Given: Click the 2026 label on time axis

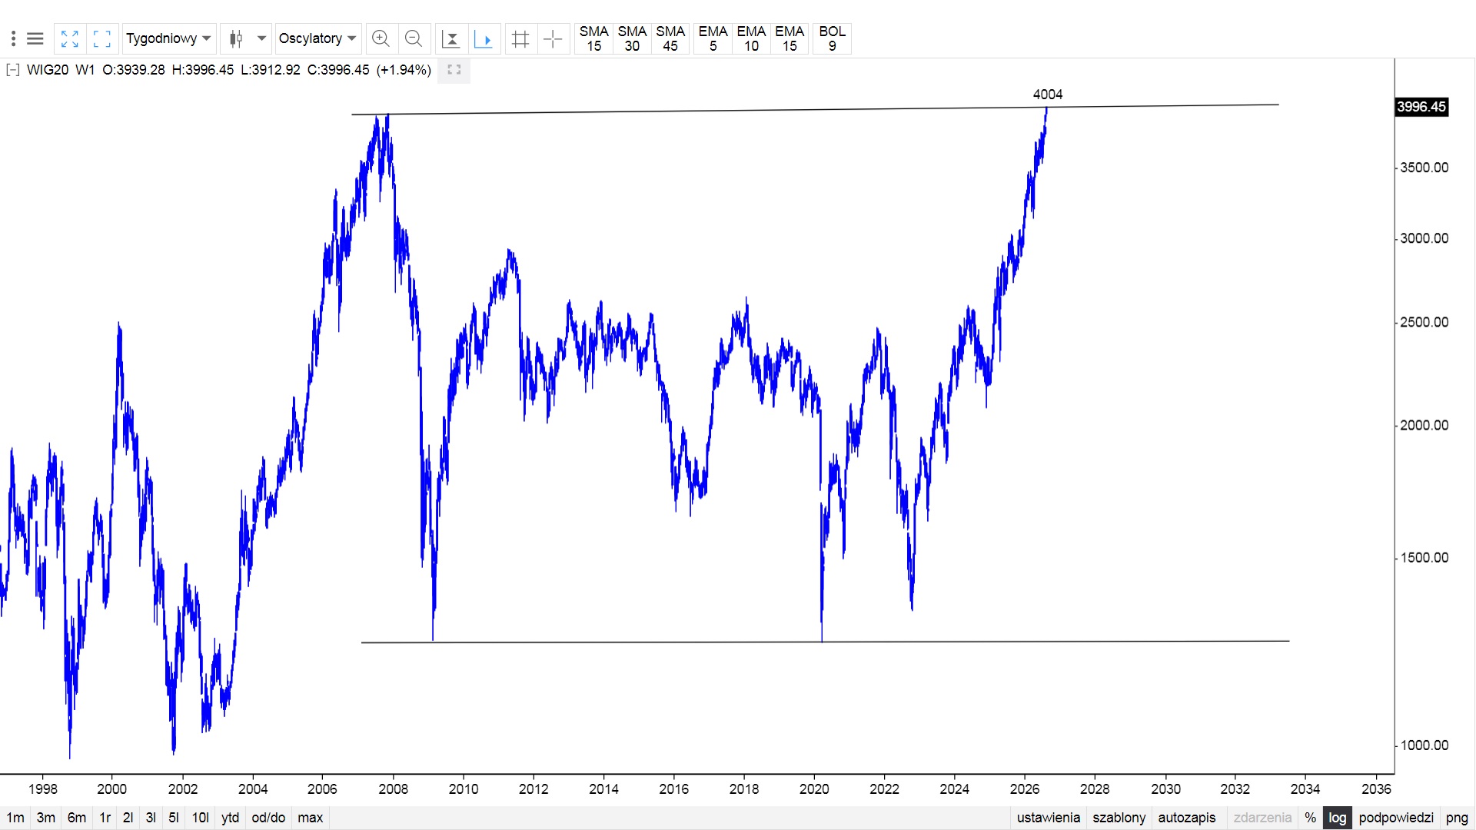Looking at the screenshot, I should [x=1025, y=788].
